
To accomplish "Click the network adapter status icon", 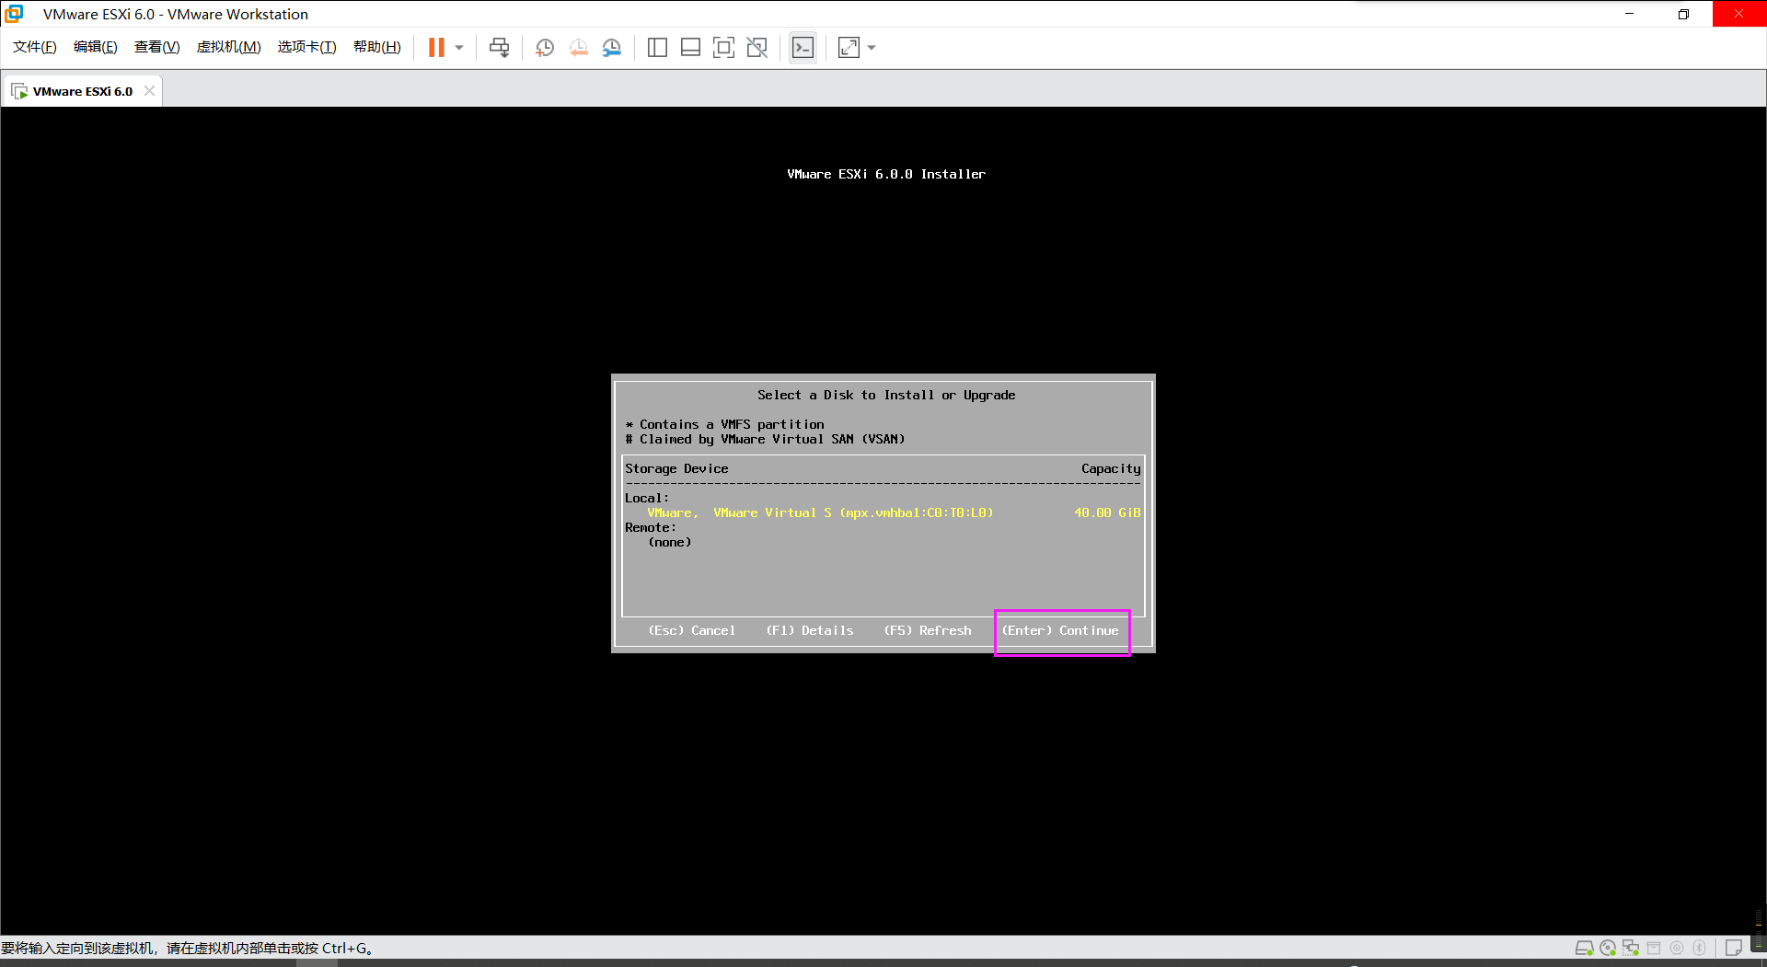I will point(1631,948).
